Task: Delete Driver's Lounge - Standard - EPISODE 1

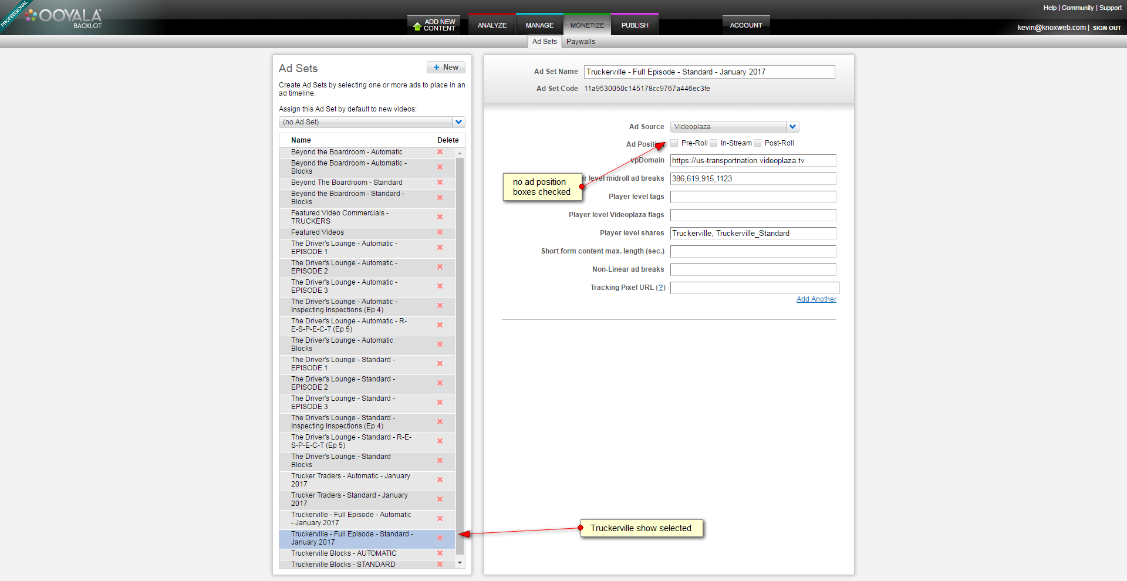Action: pos(440,364)
